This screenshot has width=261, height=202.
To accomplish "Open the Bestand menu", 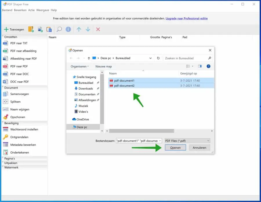I will (7, 10).
